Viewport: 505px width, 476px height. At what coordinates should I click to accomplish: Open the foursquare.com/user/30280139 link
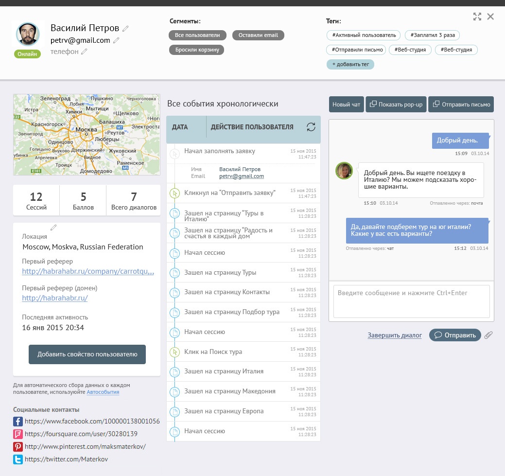click(81, 434)
